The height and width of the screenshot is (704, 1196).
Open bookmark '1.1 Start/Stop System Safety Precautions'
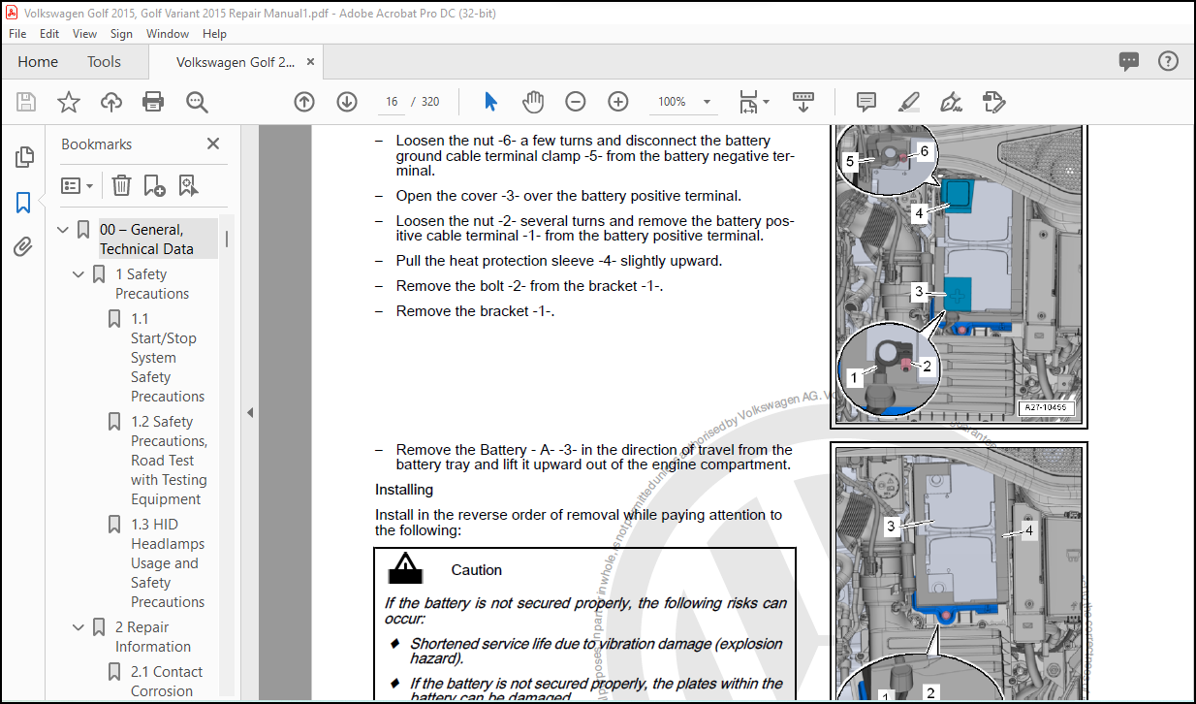[x=168, y=358]
